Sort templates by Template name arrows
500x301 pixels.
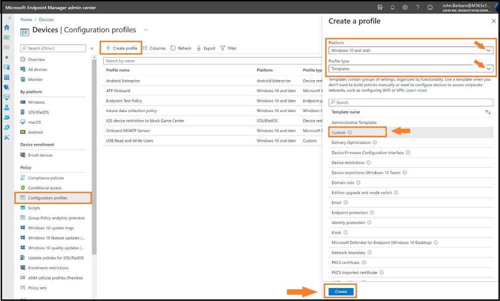(x=488, y=112)
